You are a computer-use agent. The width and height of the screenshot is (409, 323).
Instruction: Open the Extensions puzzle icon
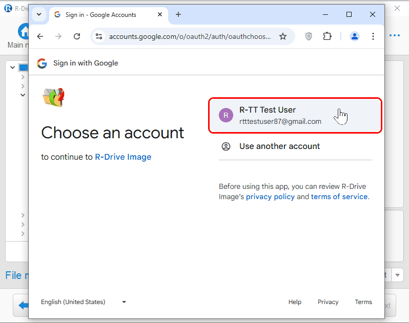click(x=327, y=36)
